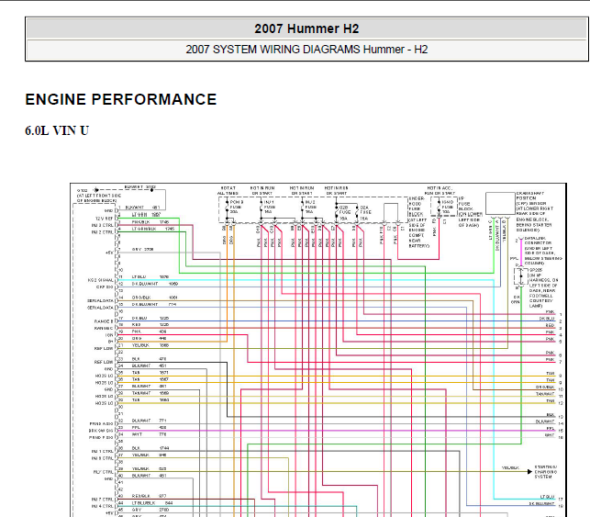
Task: Click the "CKP SIG" pin label
Action: pyautogui.click(x=105, y=287)
